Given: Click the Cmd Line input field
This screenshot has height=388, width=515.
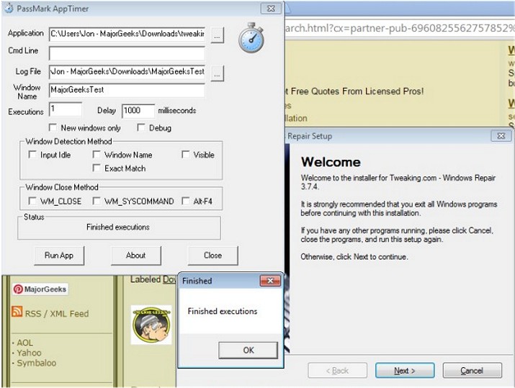Looking at the screenshot, I should (x=127, y=53).
